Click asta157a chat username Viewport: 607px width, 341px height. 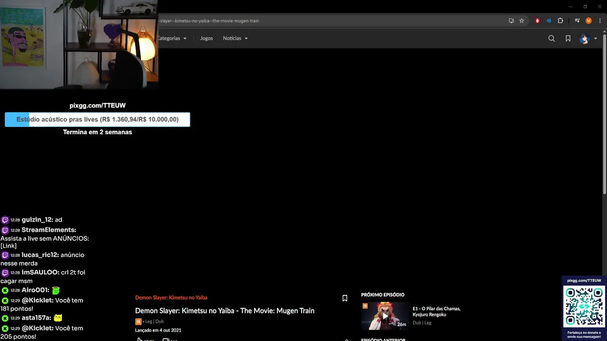[x=37, y=318]
